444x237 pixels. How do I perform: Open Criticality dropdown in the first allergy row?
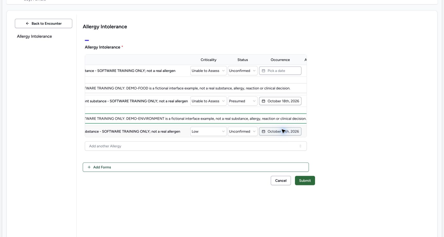208,71
